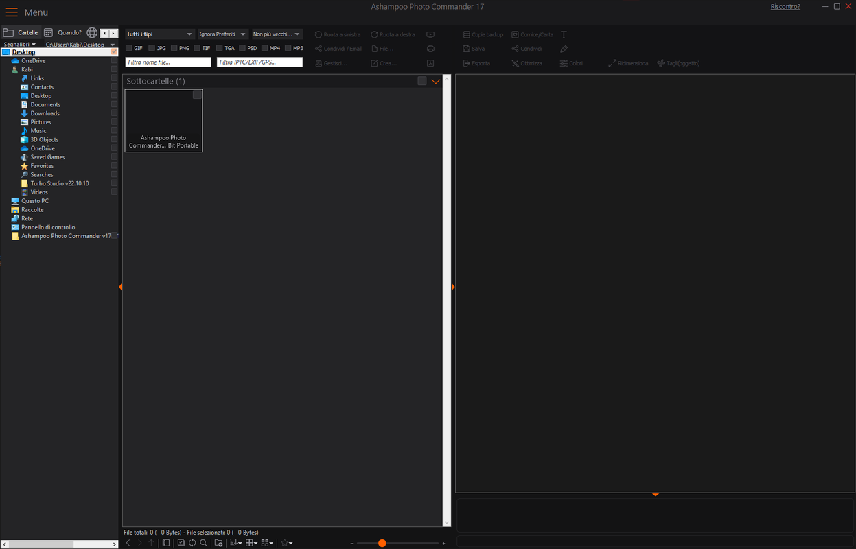
Task: Open the globe map view tab
Action: coord(92,32)
